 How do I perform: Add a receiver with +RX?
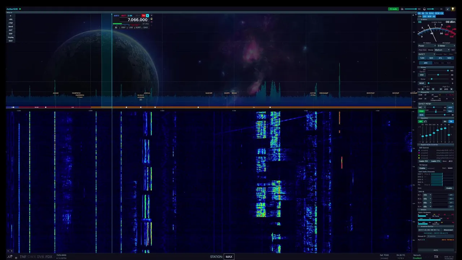[10, 19]
